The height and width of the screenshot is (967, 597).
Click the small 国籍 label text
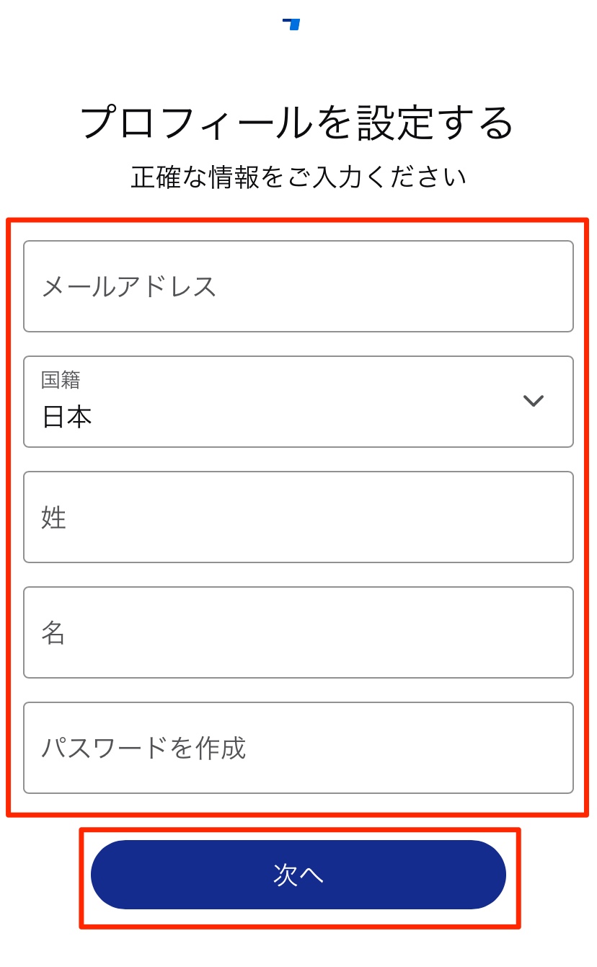61,379
